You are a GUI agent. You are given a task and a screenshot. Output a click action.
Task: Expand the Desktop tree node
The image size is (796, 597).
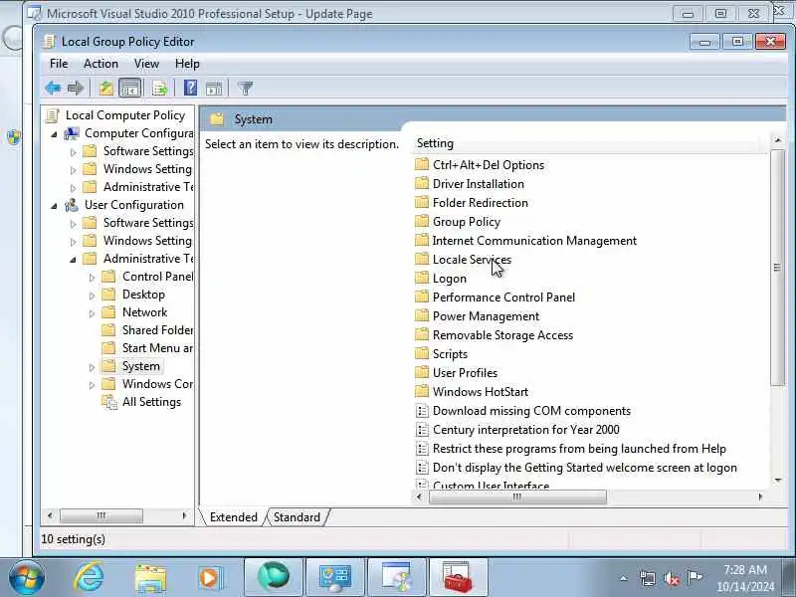click(x=92, y=296)
